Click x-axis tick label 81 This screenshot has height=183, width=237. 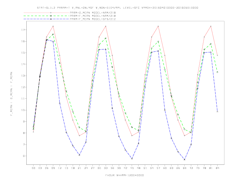point(211,168)
